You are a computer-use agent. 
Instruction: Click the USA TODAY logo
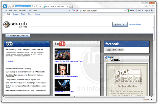(x=9, y=44)
